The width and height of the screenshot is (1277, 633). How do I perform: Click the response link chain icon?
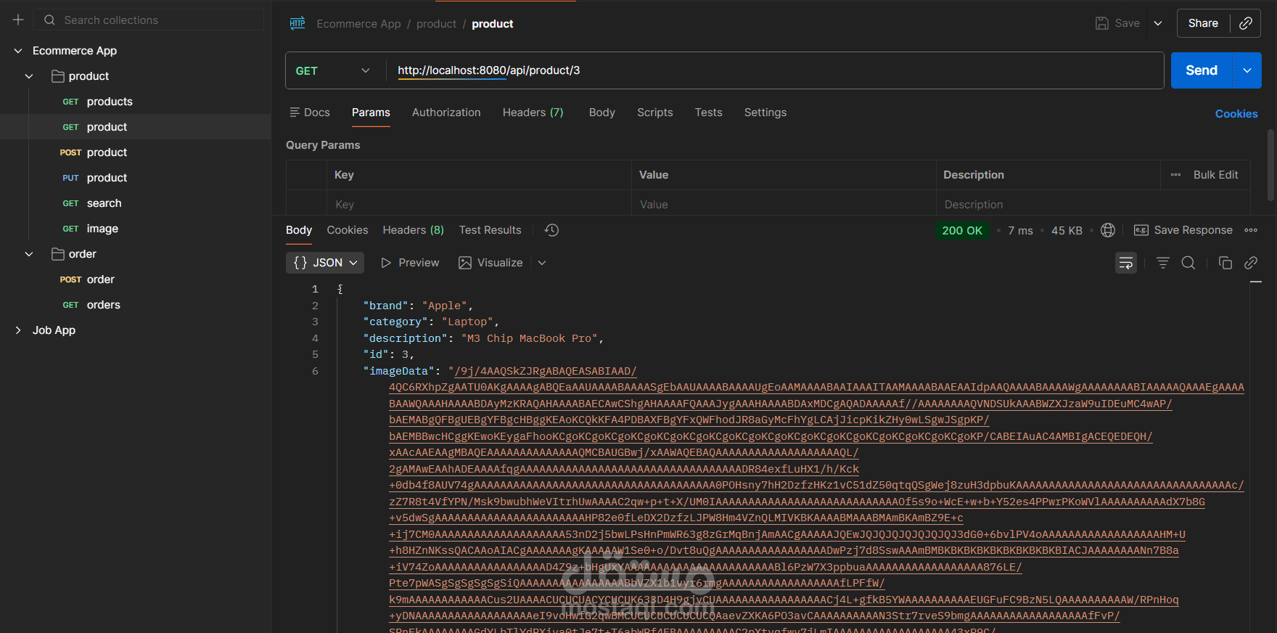(1251, 263)
